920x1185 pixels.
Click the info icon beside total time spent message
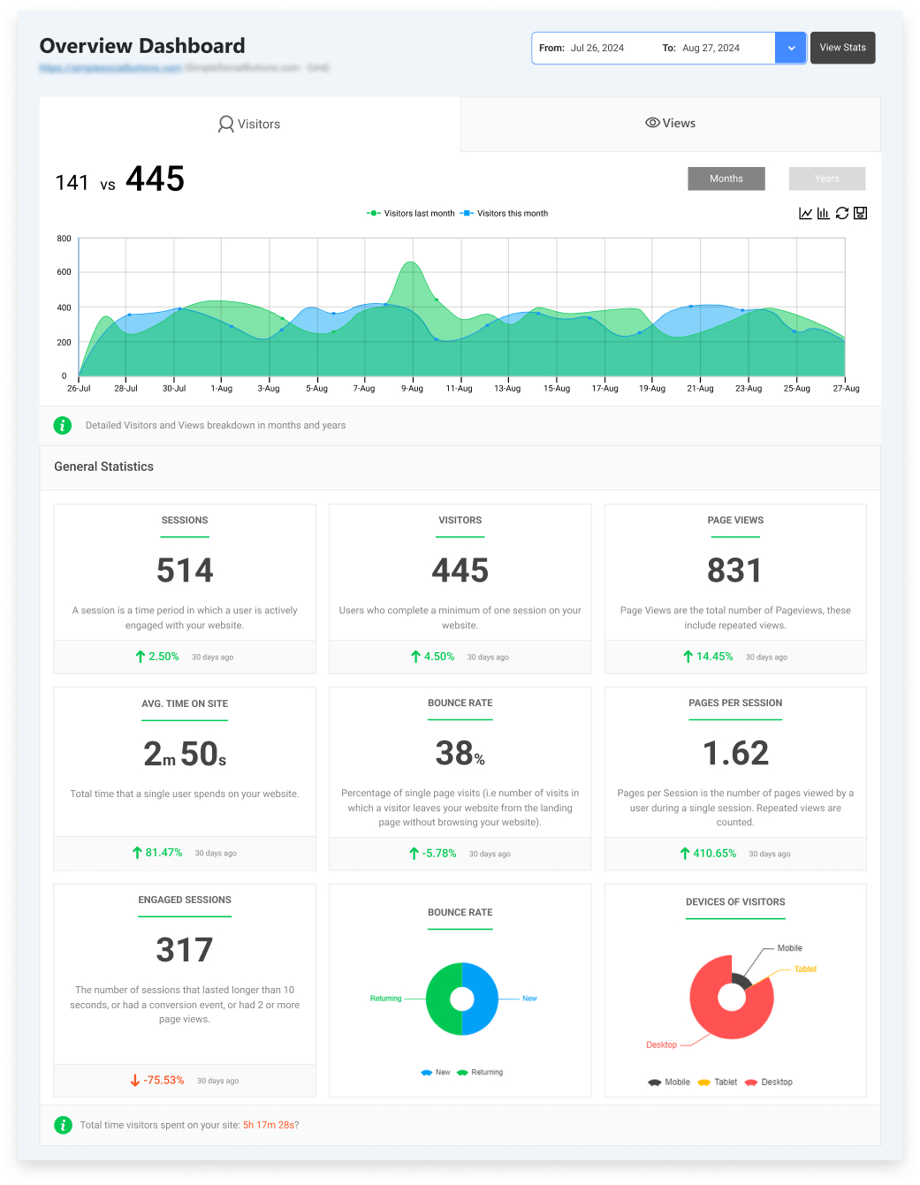coord(62,1125)
